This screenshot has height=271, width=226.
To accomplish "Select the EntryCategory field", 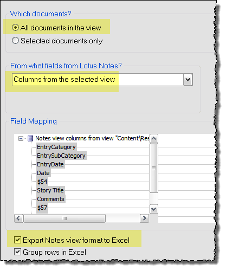I will click(56, 147).
